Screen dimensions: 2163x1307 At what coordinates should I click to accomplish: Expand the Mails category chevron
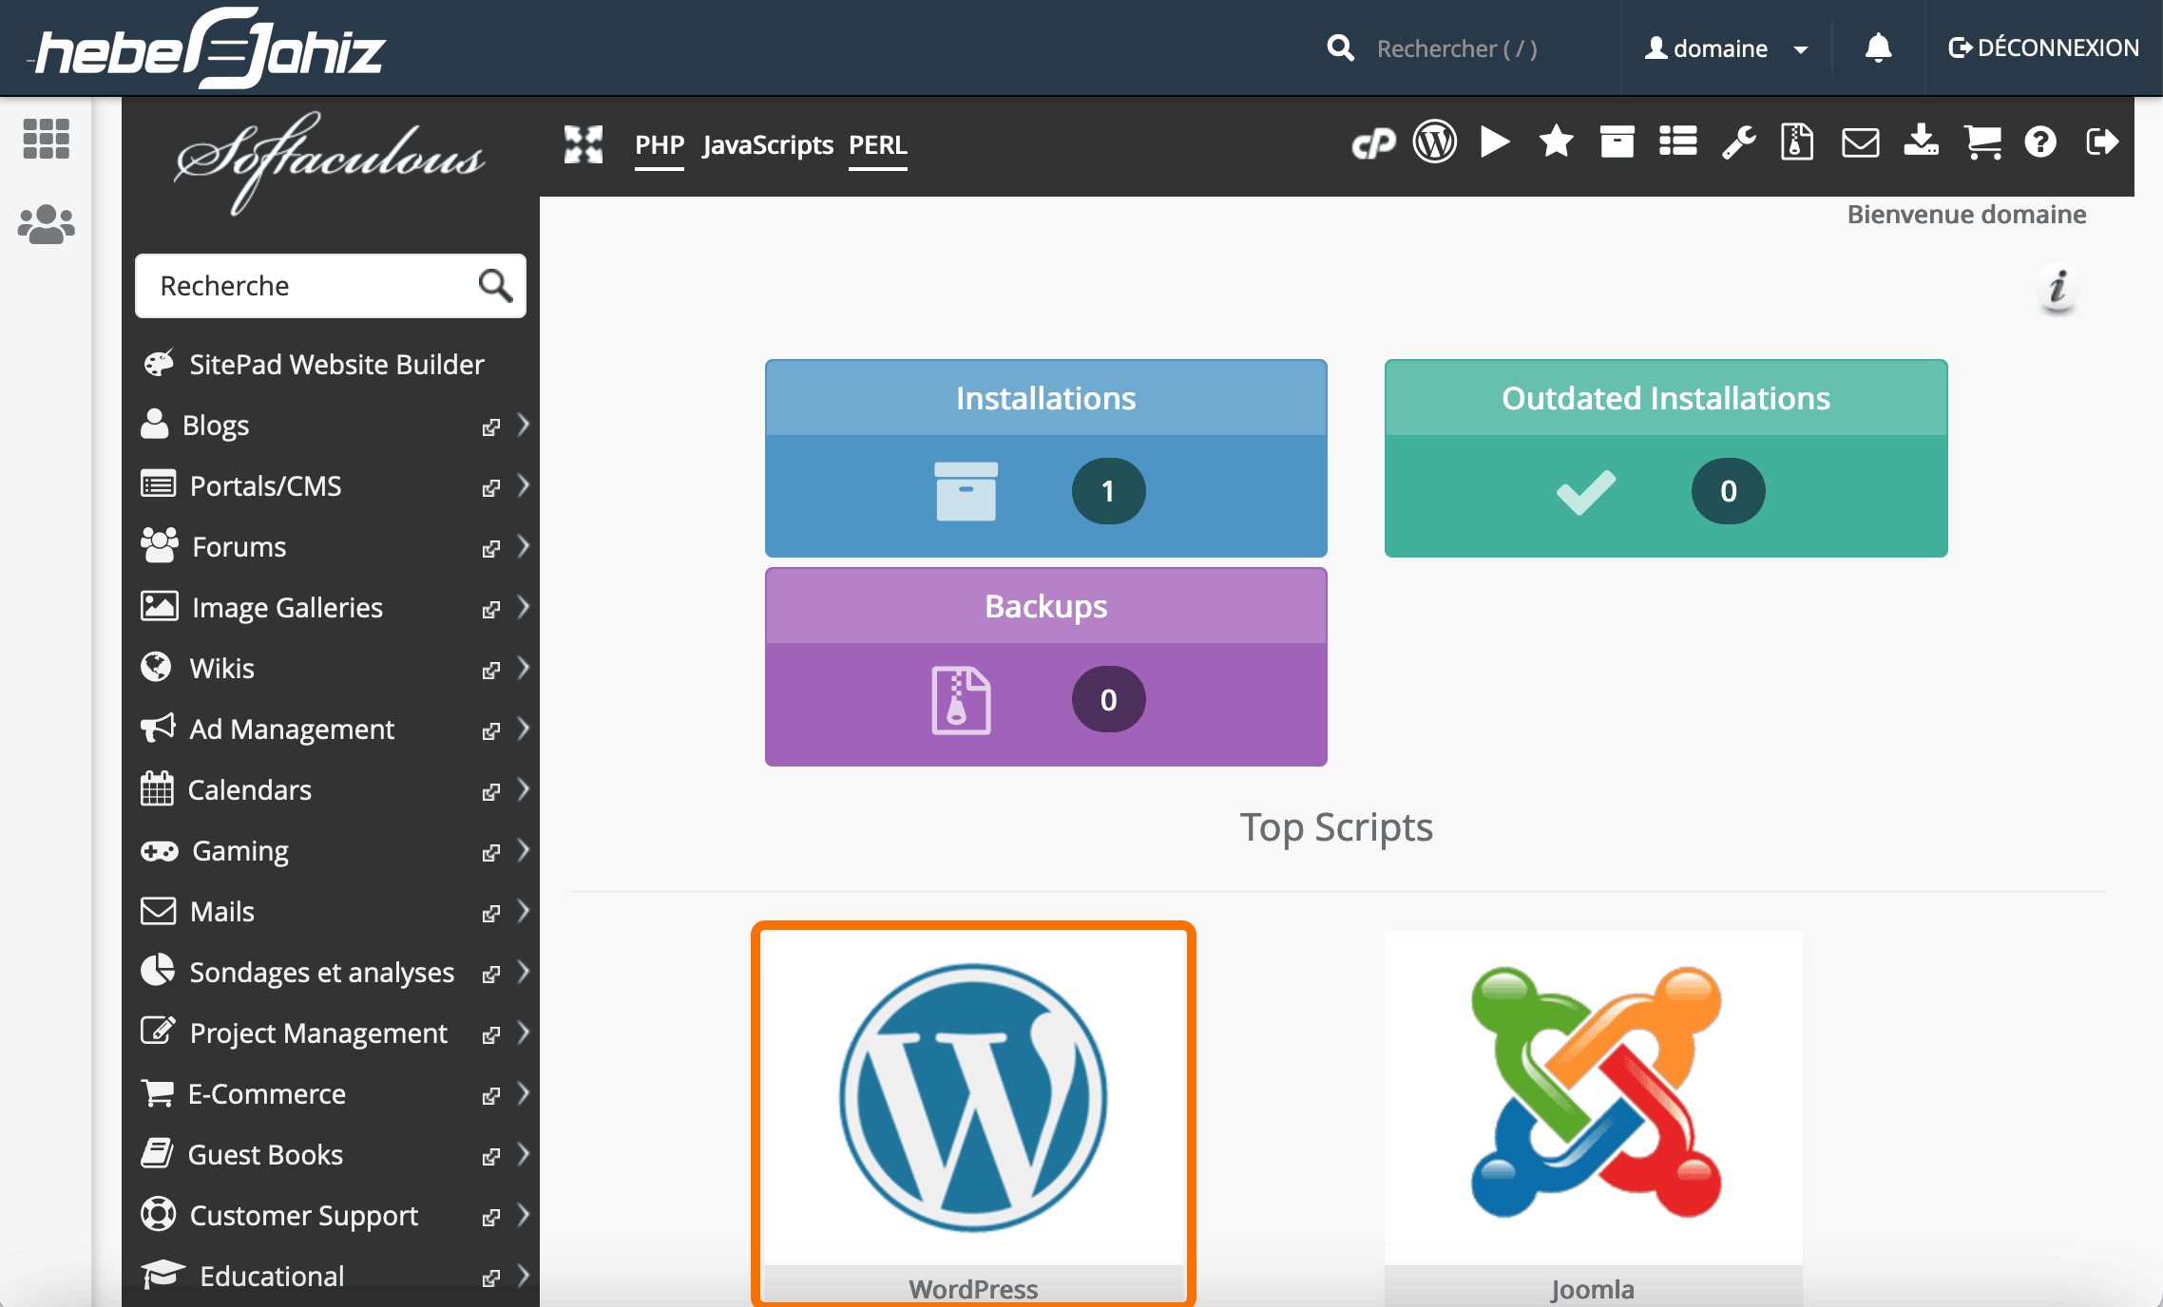(523, 911)
